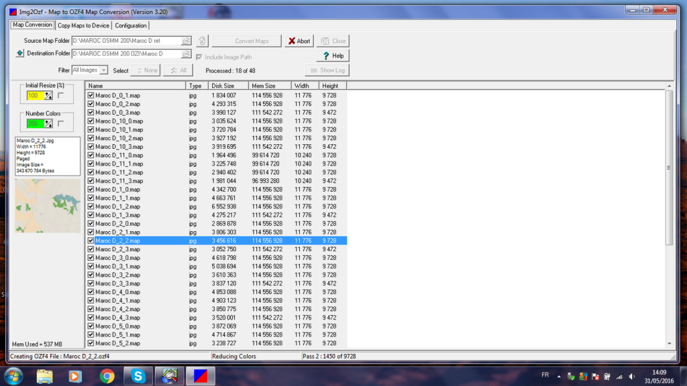Uncheck Maroc D_1_2.map checkbox

click(x=91, y=206)
